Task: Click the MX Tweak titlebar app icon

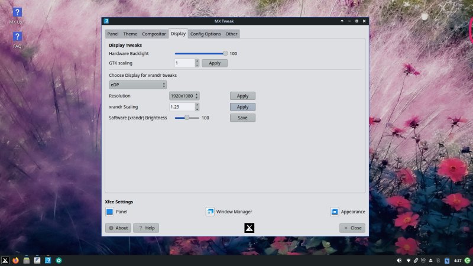Action: [106, 21]
